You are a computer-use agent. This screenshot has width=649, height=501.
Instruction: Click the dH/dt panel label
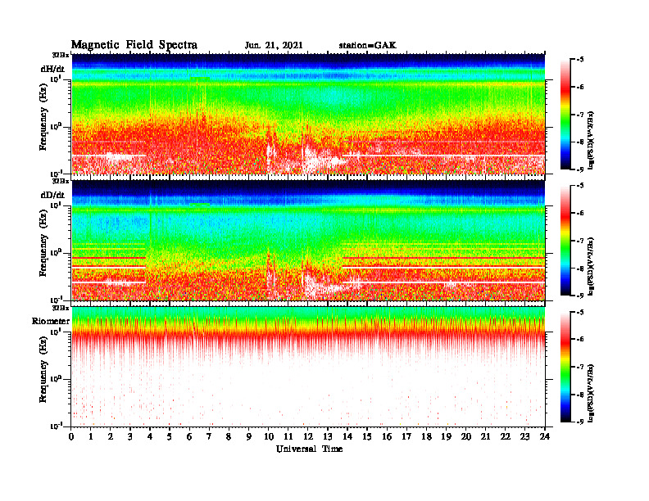52,69
